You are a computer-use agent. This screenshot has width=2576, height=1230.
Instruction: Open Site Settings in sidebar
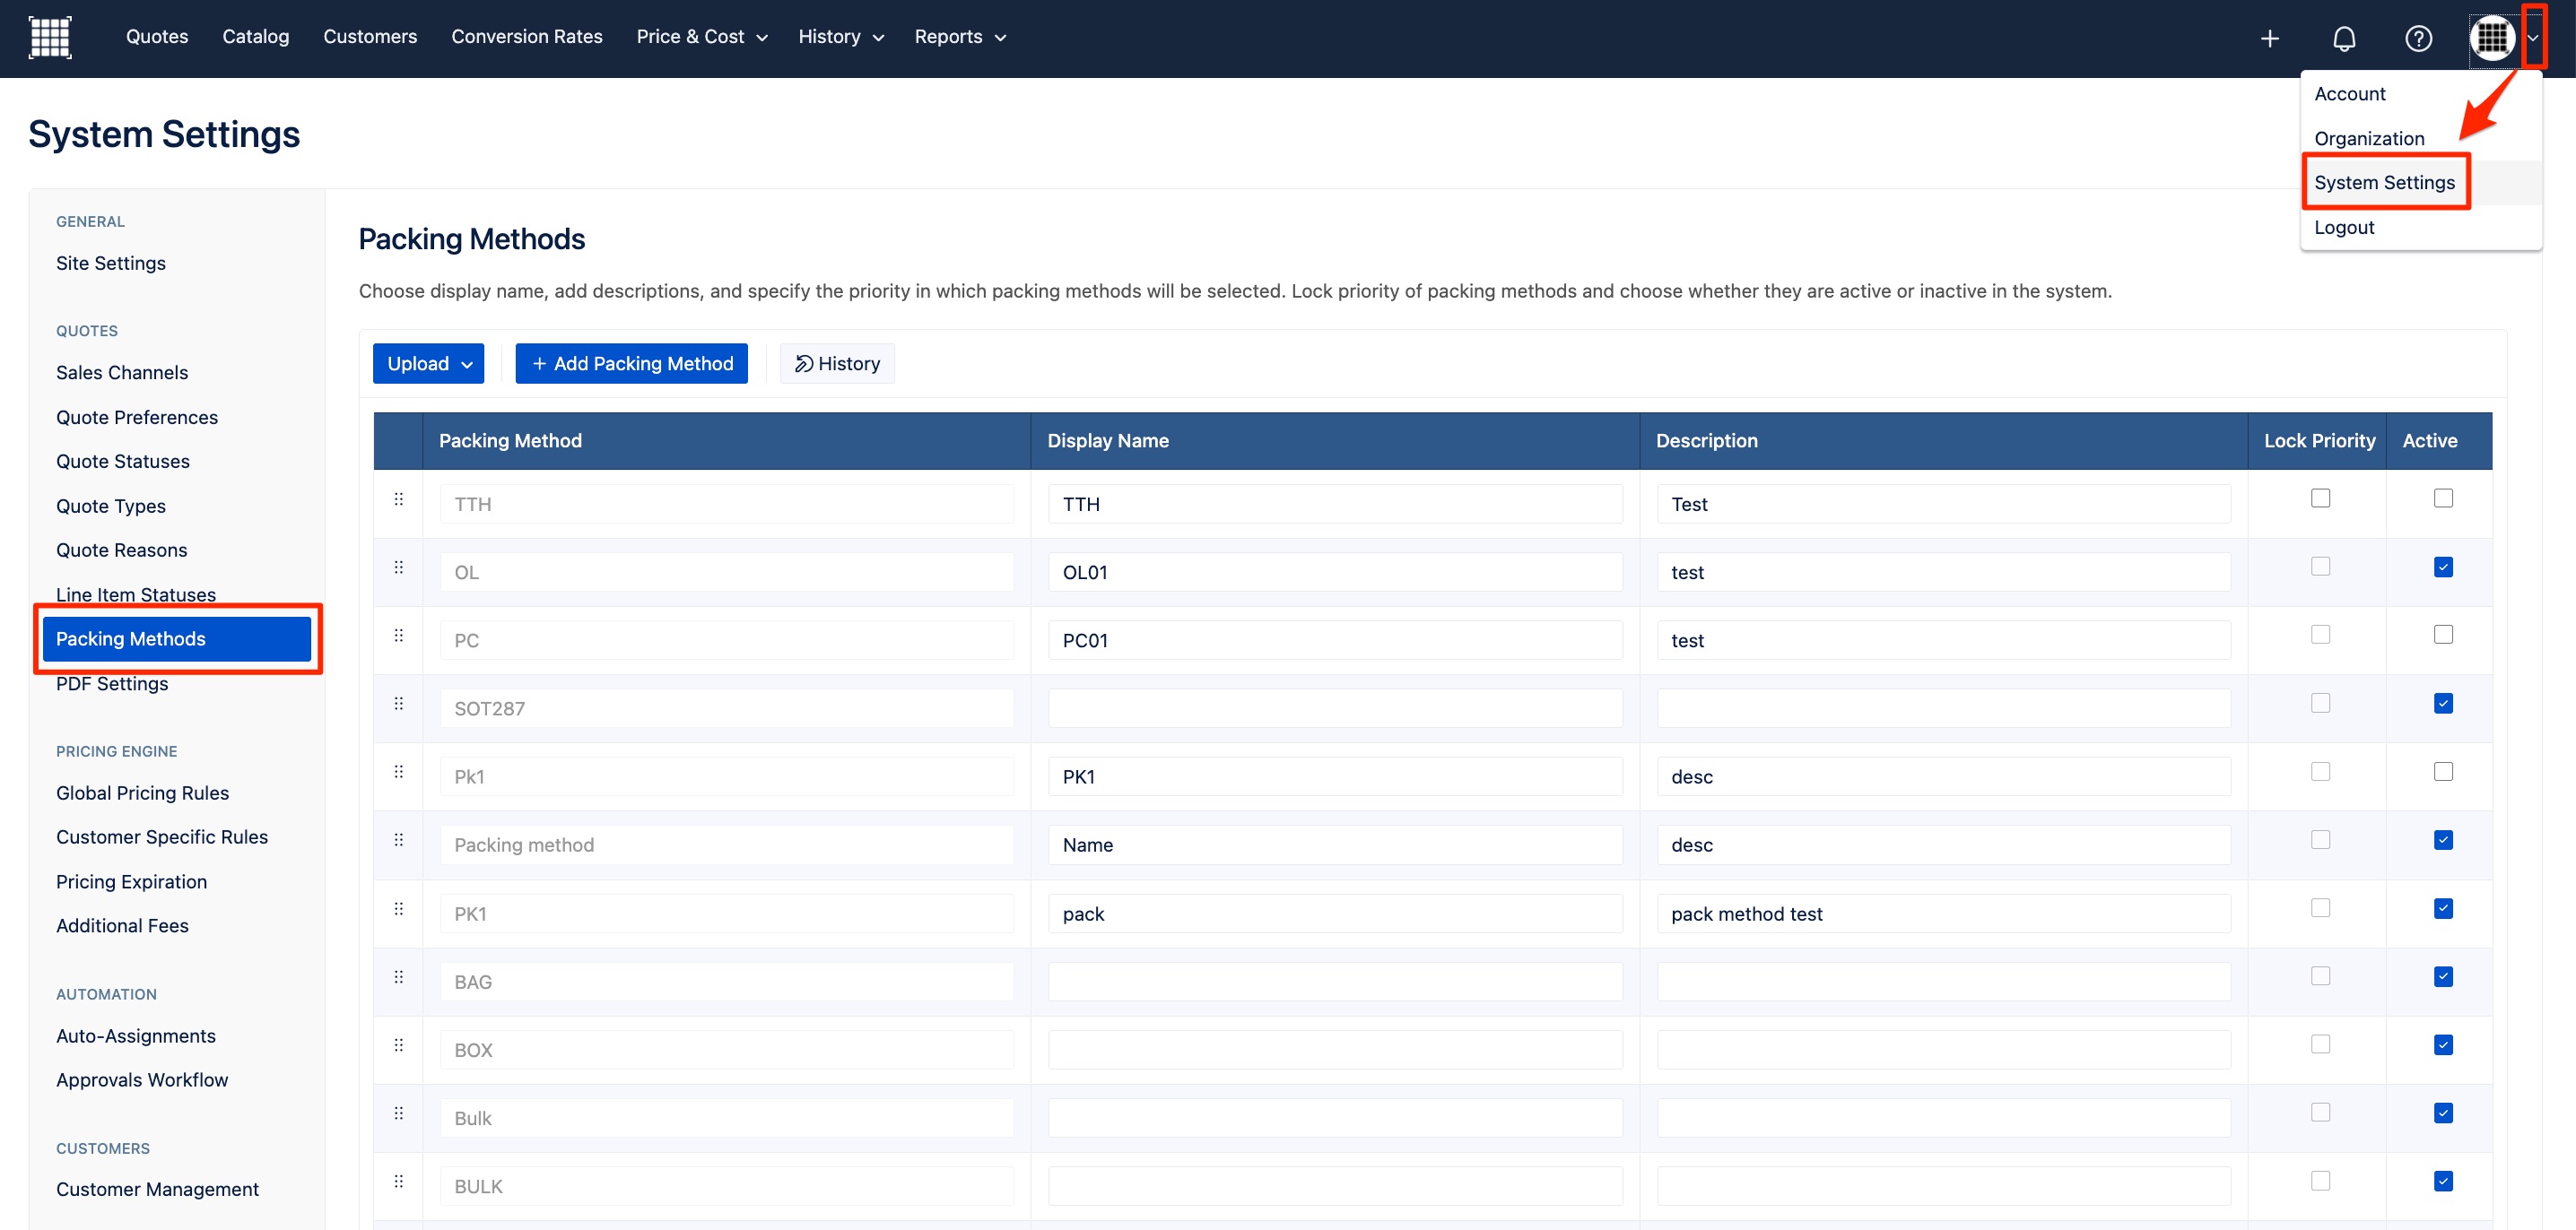point(111,264)
